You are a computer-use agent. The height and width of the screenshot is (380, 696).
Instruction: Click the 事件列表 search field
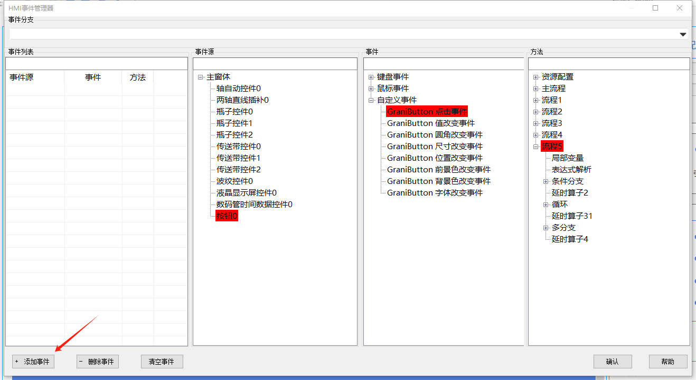point(97,63)
